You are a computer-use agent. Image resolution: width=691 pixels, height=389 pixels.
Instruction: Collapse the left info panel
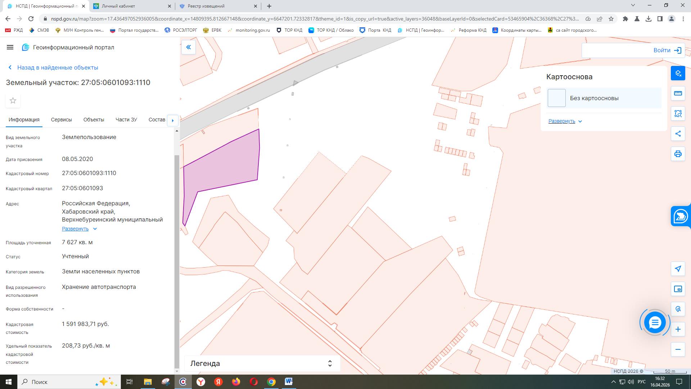pos(188,47)
